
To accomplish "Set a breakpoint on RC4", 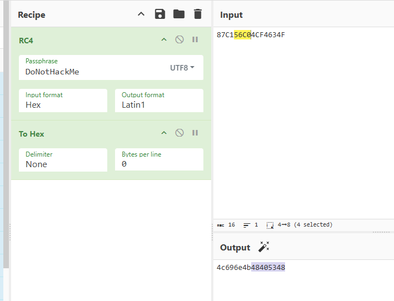I will (x=195, y=40).
